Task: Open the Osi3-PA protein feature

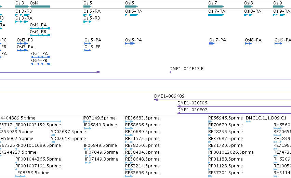Action: [x=22, y=50]
